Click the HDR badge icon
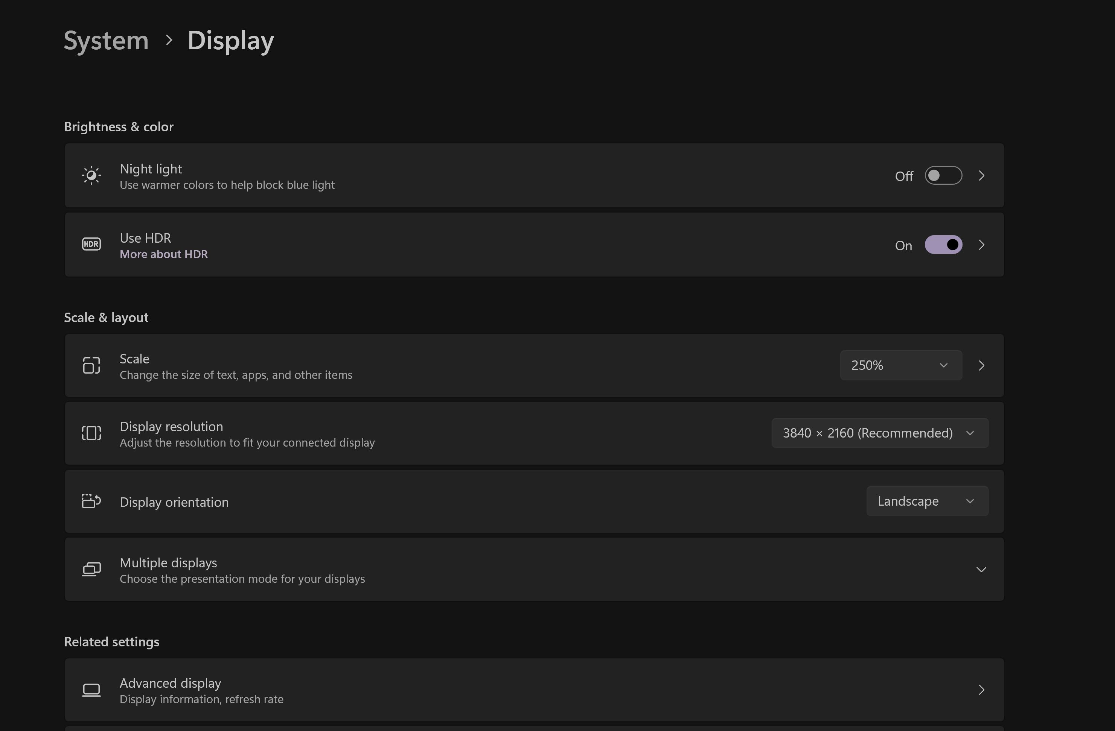The height and width of the screenshot is (731, 1115). (91, 244)
